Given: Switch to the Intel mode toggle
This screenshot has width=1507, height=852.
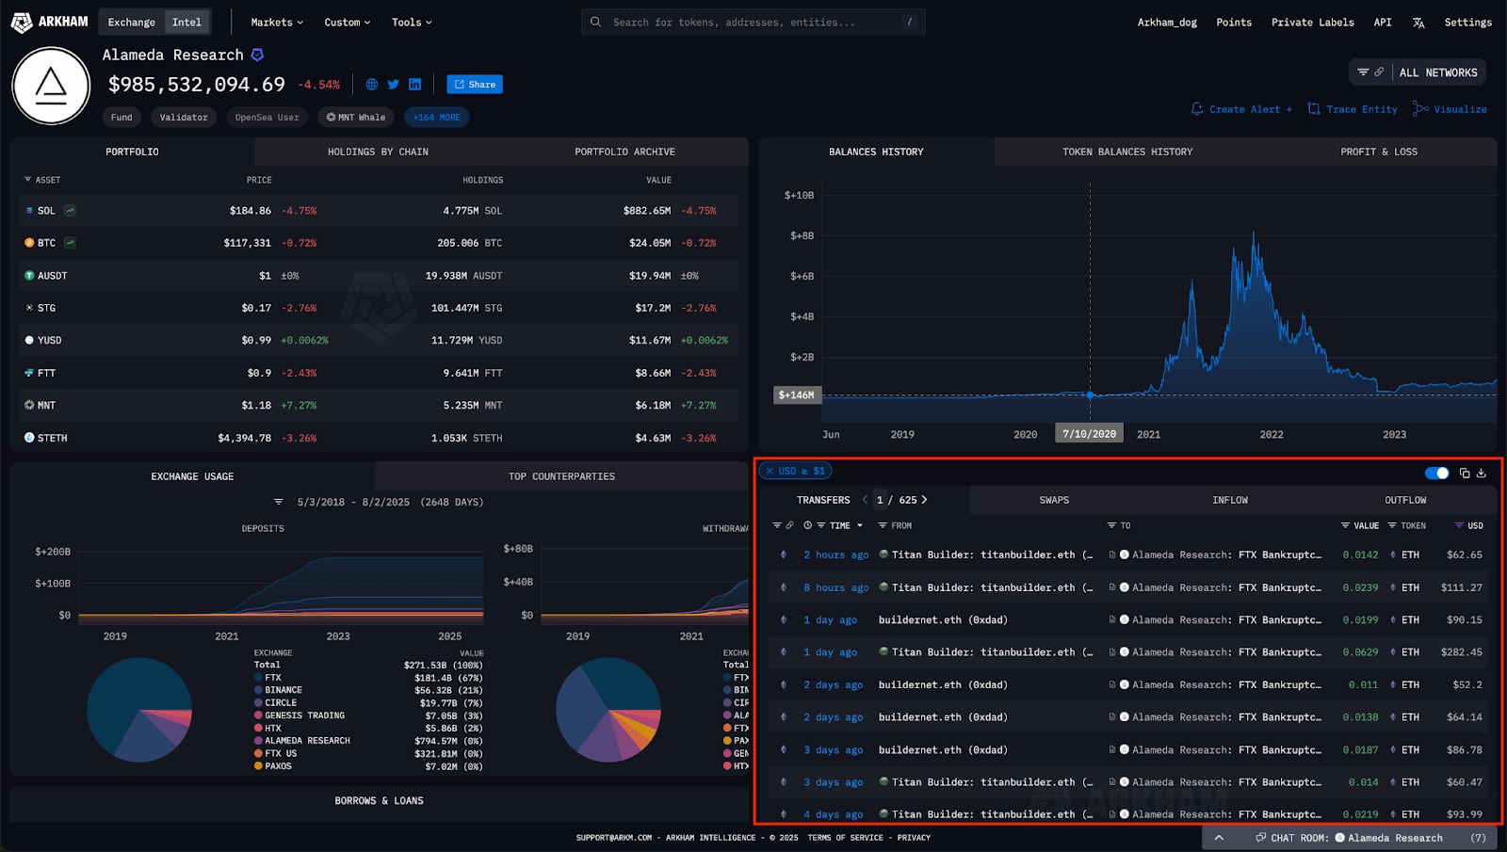Looking at the screenshot, I should point(186,22).
